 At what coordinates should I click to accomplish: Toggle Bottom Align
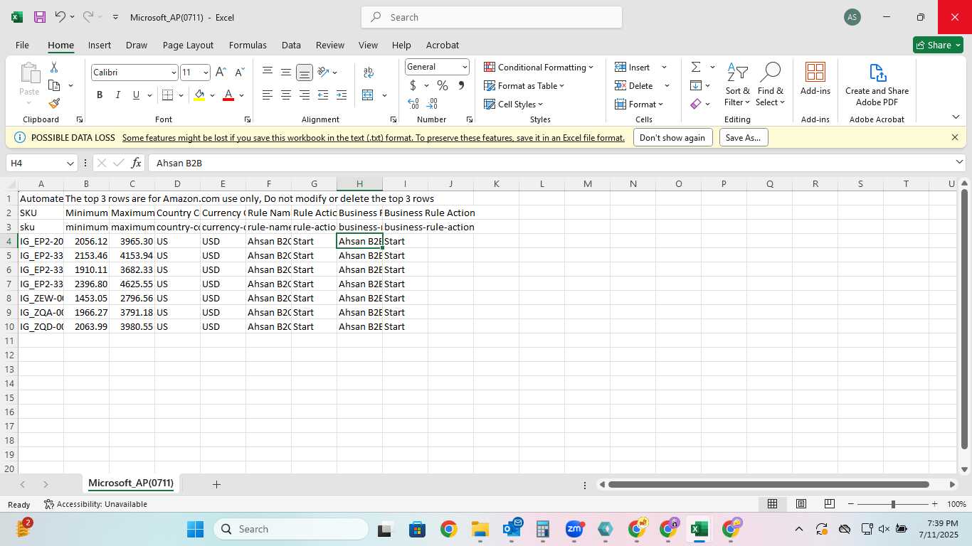point(305,72)
